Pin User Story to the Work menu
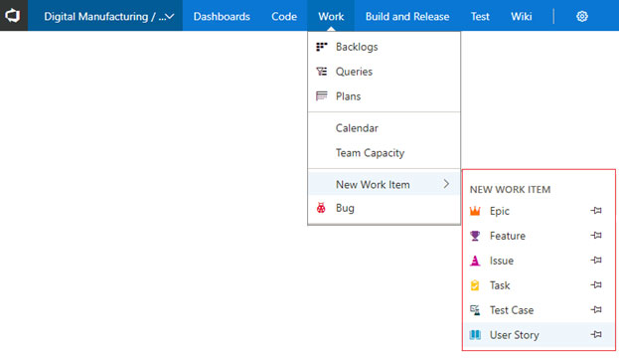The height and width of the screenshot is (358, 619). click(x=596, y=335)
